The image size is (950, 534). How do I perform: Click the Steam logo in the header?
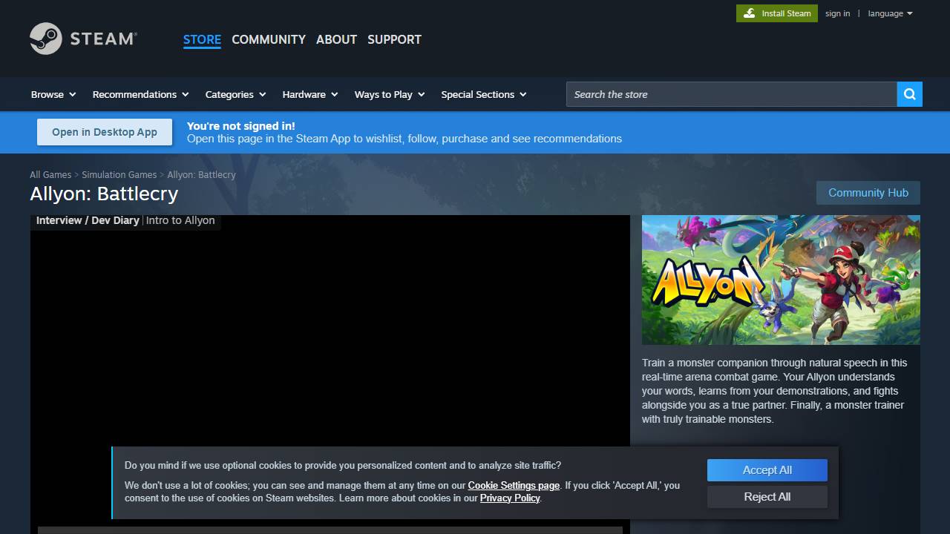coord(83,39)
